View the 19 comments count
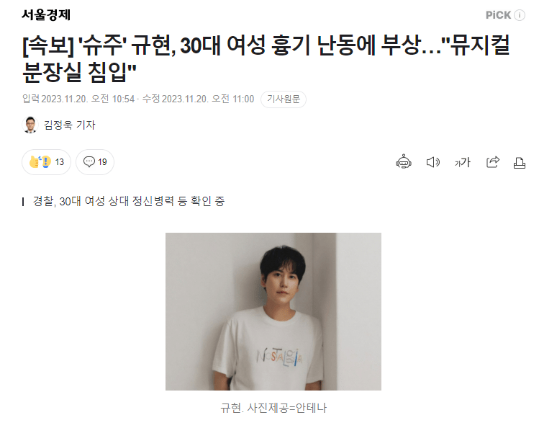Viewport: 539px width, 428px height. pos(102,161)
